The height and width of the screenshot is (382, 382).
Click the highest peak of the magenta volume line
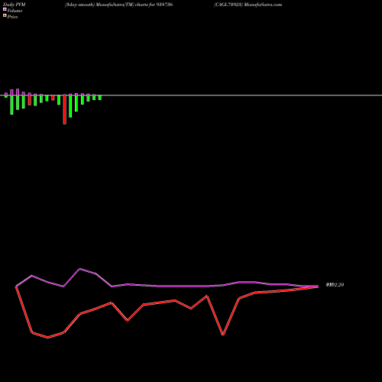tap(79, 269)
